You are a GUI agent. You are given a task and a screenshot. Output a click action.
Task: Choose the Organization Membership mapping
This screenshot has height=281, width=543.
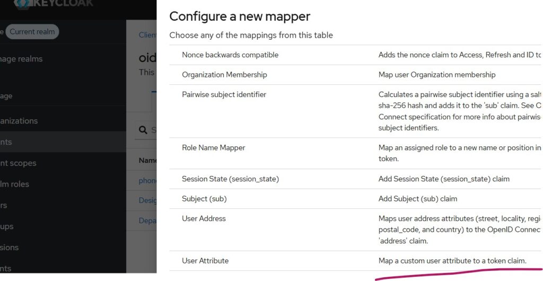click(224, 75)
